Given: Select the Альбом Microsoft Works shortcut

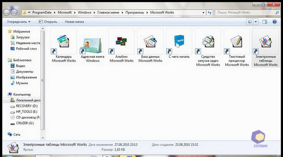Looking at the screenshot, I should coord(121,46).
